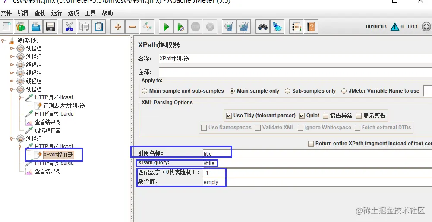Click the Open file folder icon
This screenshot has height=222, width=432.
[36, 27]
